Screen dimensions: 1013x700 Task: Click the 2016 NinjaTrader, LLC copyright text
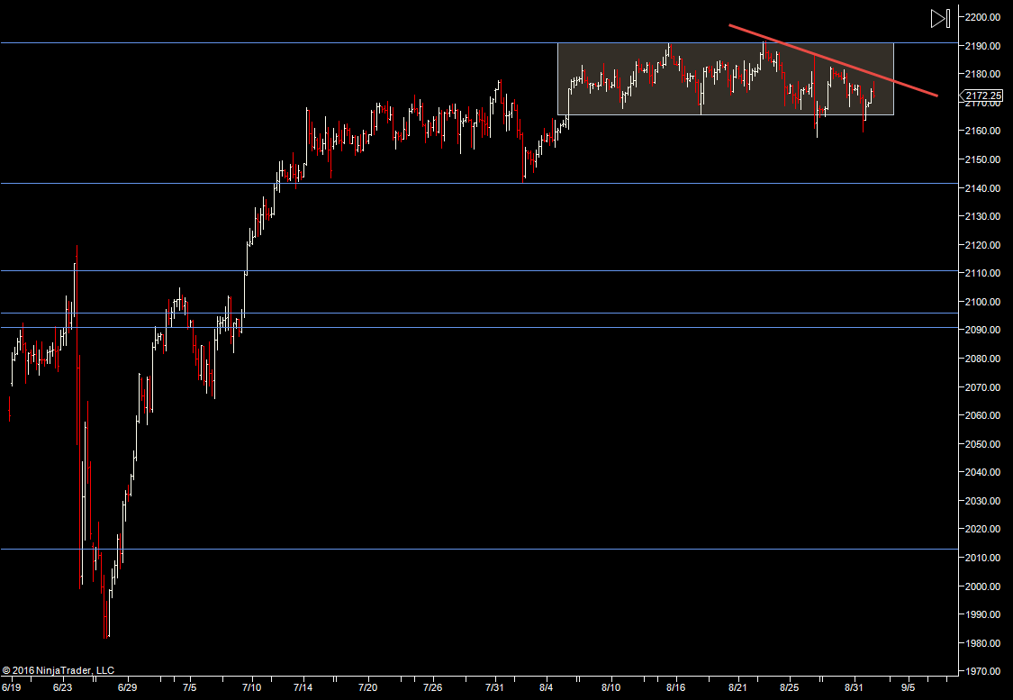[x=59, y=670]
